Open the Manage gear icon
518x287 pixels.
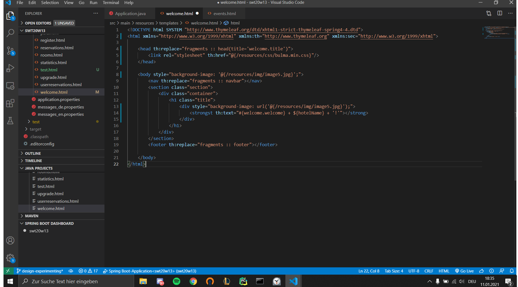[x=10, y=258]
